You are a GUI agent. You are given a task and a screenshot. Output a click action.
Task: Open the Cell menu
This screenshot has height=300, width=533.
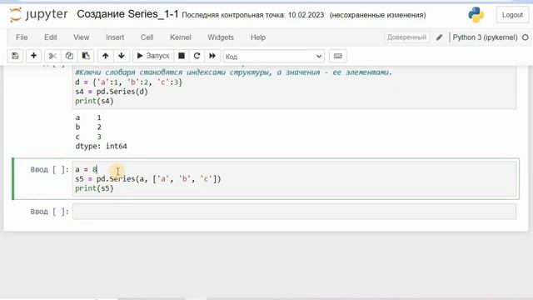[x=147, y=37]
